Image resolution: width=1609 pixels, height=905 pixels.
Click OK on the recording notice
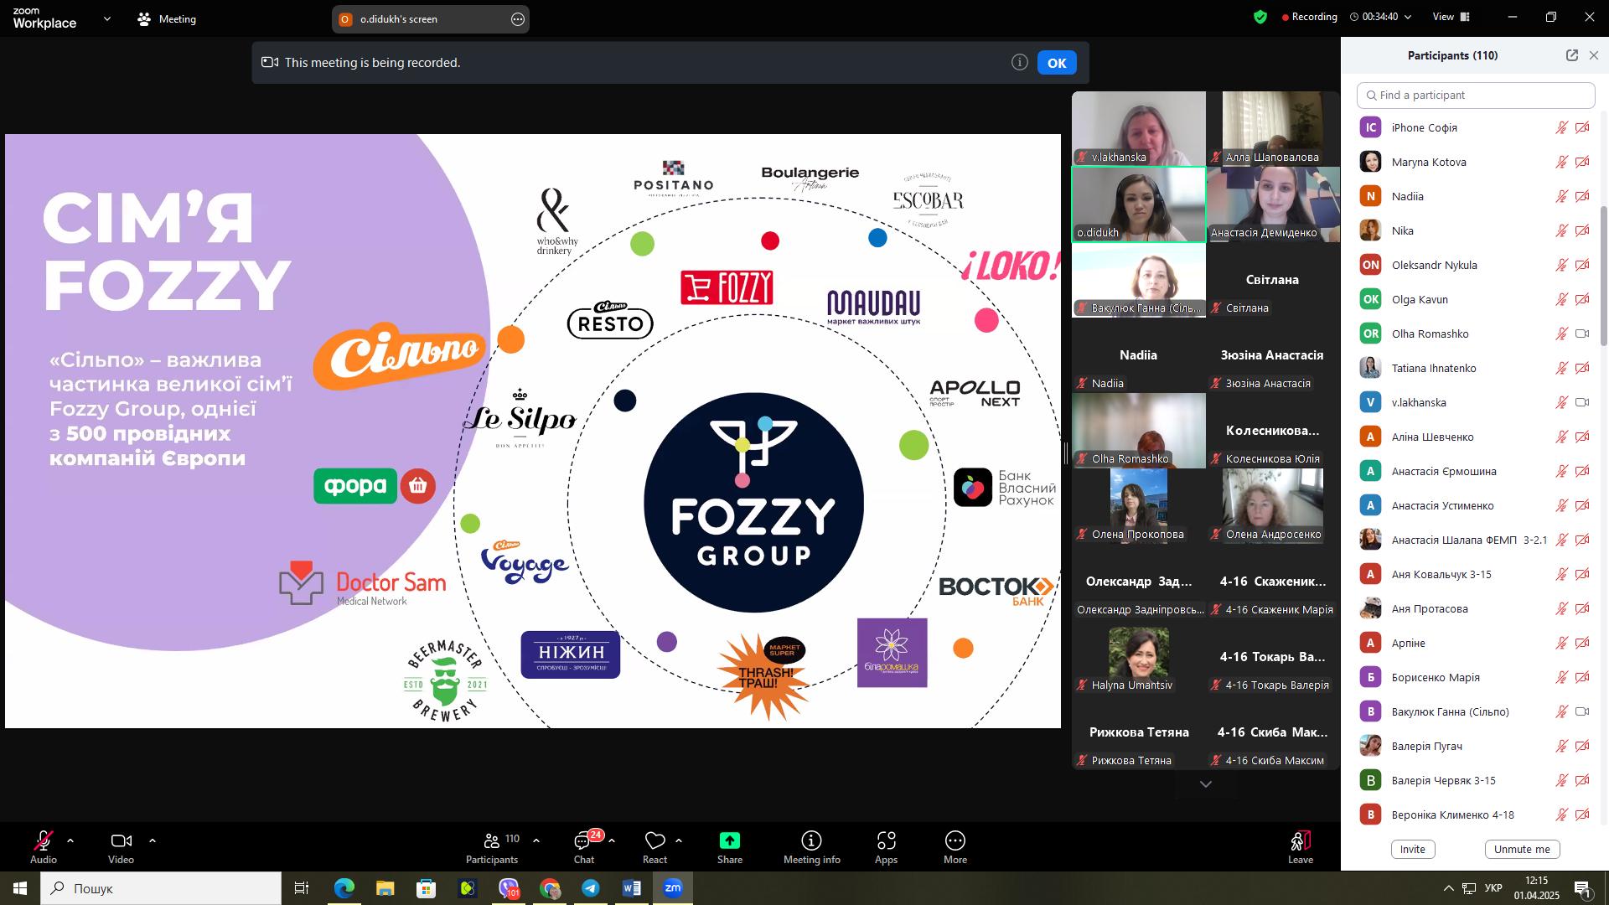(1057, 63)
